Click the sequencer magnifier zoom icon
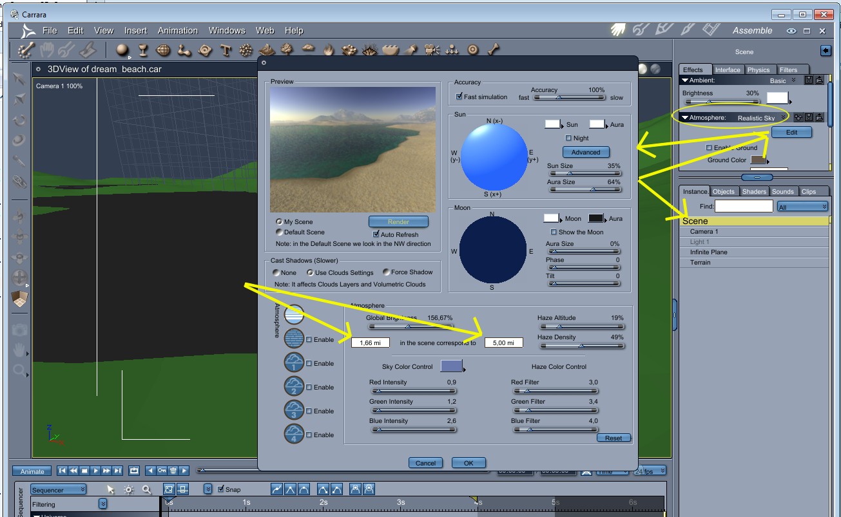Screen dimensions: 841x517 point(147,489)
